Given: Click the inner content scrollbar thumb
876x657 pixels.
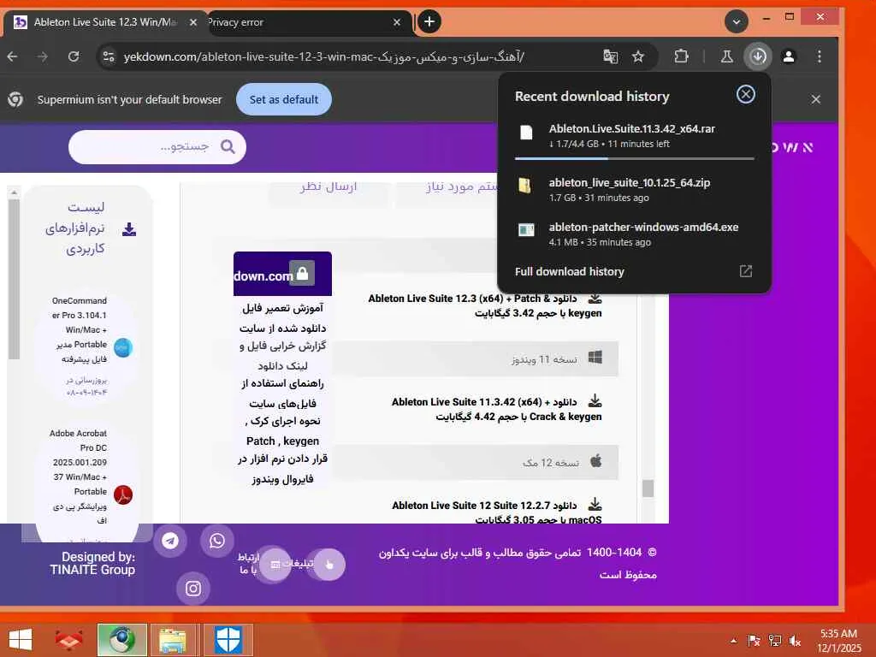Looking at the screenshot, I should click(x=648, y=488).
